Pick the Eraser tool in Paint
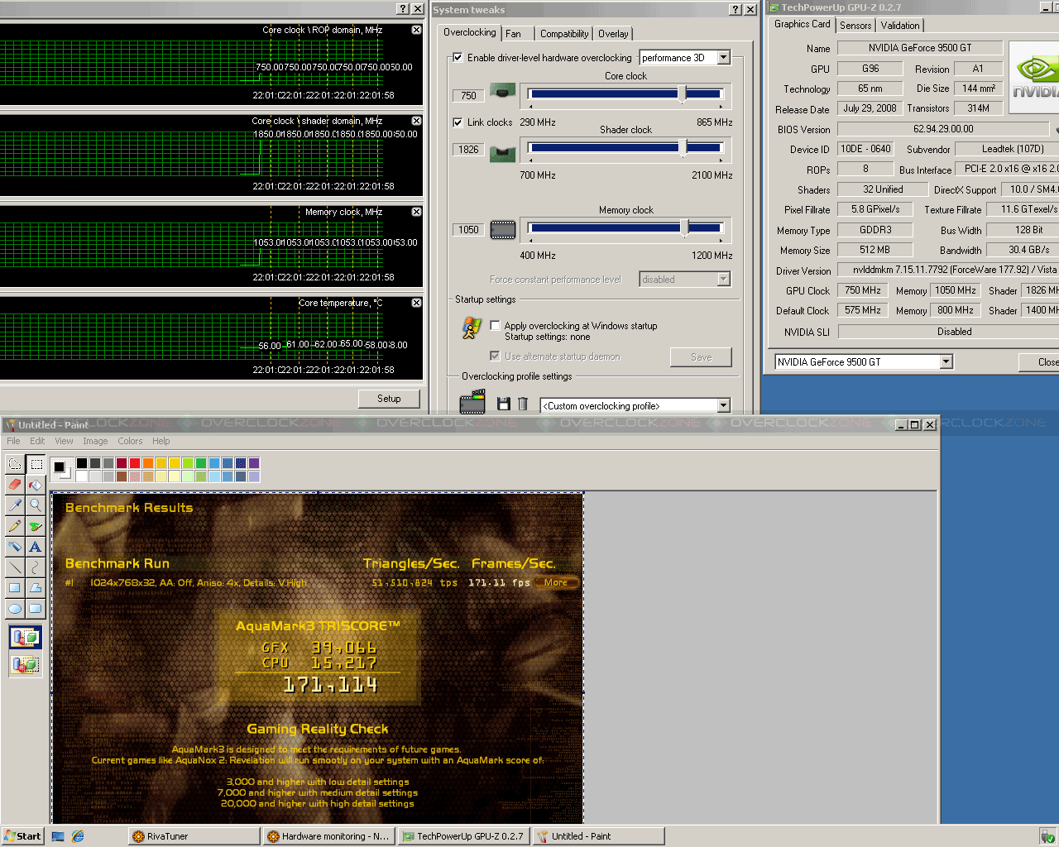1059x847 pixels. pyautogui.click(x=15, y=485)
